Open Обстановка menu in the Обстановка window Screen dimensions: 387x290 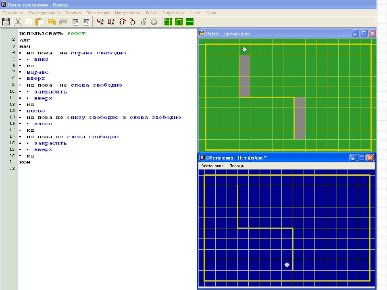[212, 166]
